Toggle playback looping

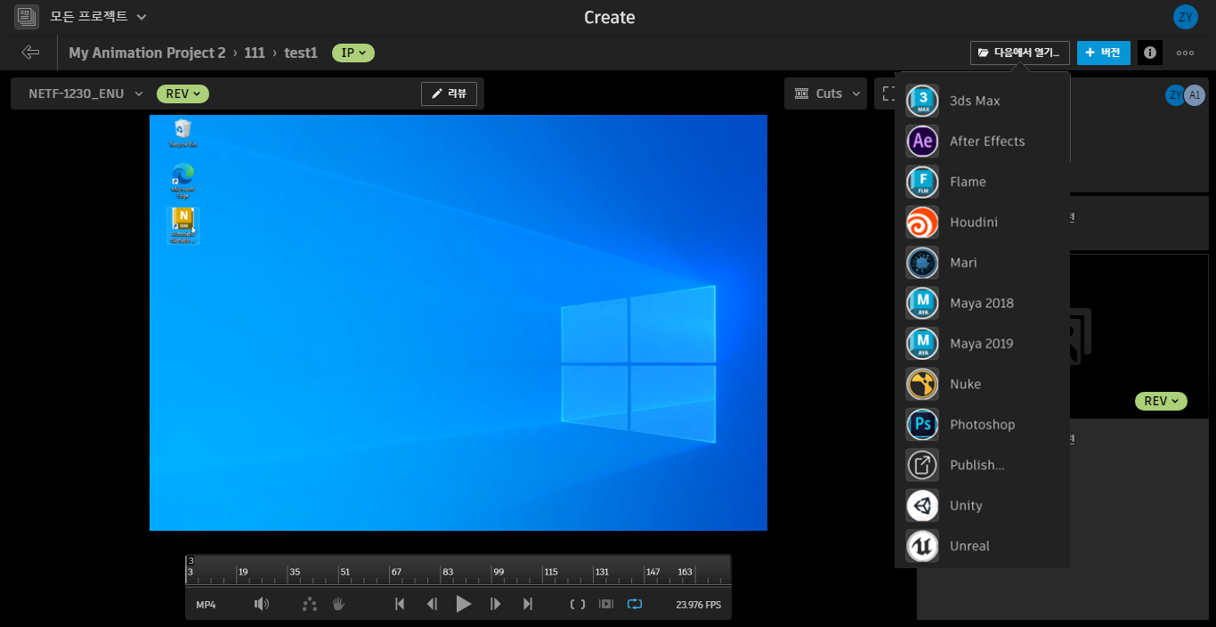point(635,604)
